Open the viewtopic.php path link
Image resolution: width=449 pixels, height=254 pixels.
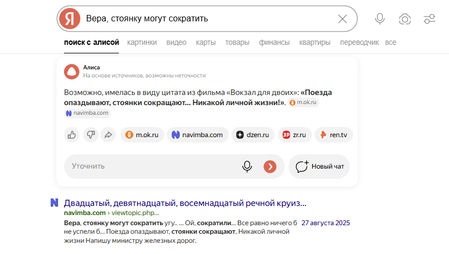pos(135,213)
